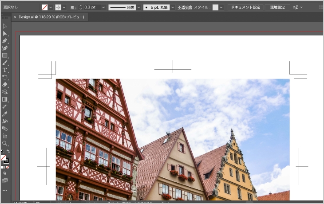The height and width of the screenshot is (204, 324).
Task: Open the stroke color dropdown arrow
Action: point(64,8)
